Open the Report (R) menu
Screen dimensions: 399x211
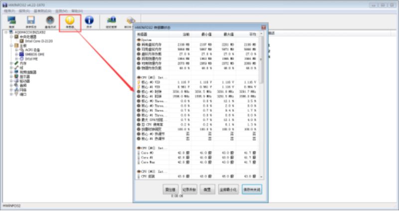coord(24,11)
